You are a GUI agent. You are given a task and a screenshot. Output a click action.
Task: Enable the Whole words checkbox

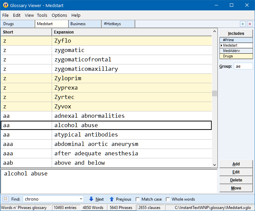coord(168,199)
